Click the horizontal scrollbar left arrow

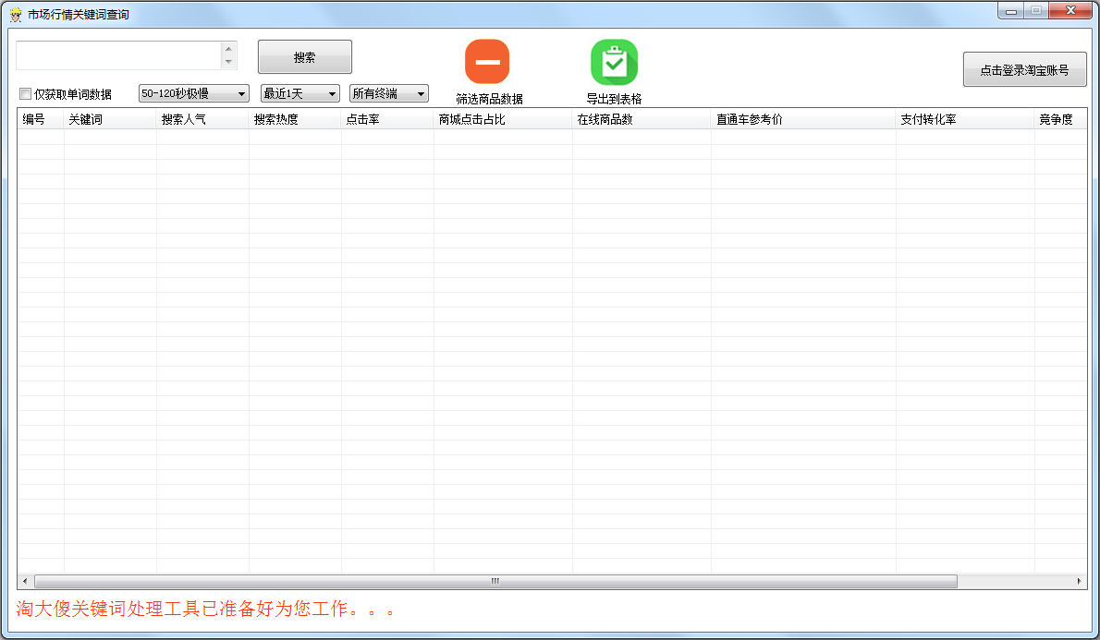tap(25, 582)
